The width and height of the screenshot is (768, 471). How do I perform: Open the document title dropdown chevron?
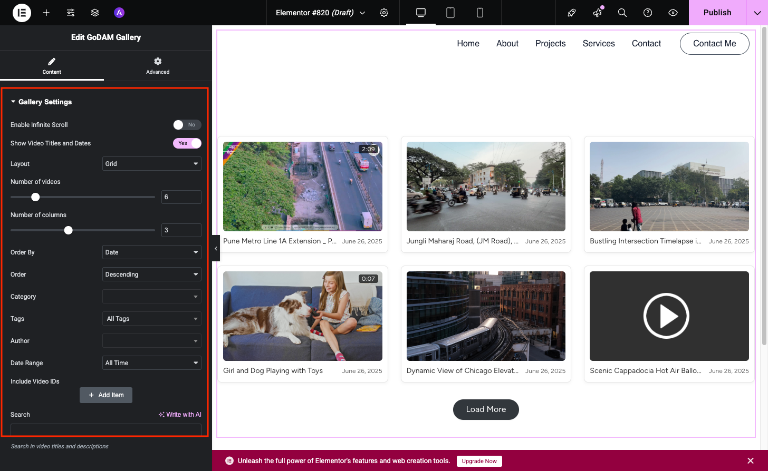pos(362,13)
